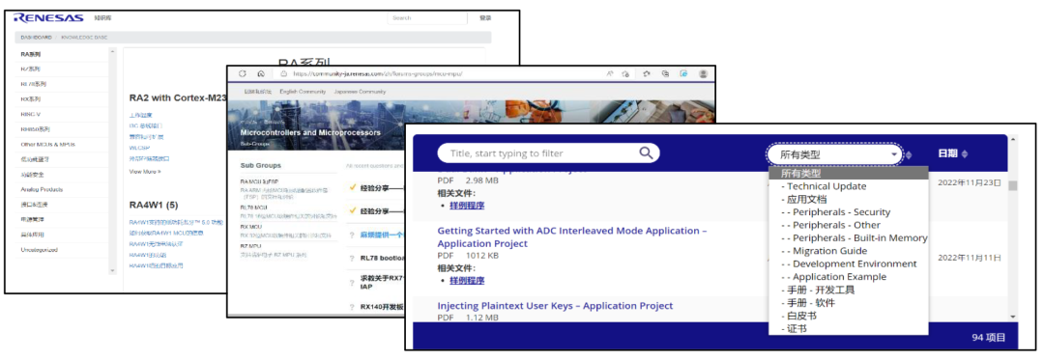Screen dimensions: 1044x360
Task: Click the browser refresh icon in community window
Action: click(x=243, y=73)
